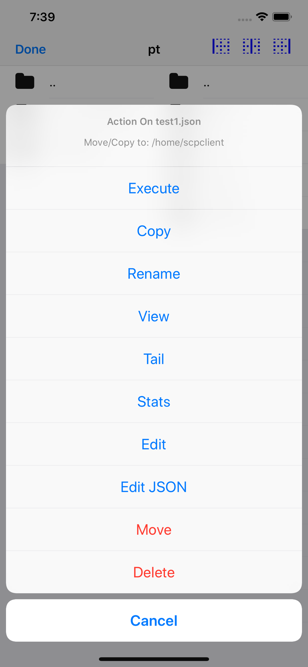Tap the left pane ".." directory entry
The width and height of the screenshot is (308, 667).
[x=53, y=85]
